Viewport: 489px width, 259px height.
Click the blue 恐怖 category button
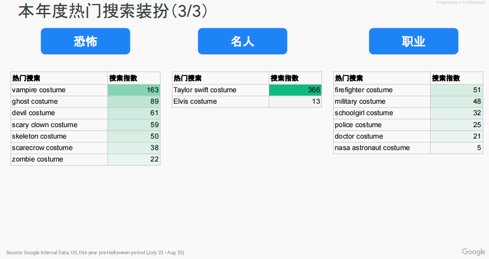tap(85, 41)
